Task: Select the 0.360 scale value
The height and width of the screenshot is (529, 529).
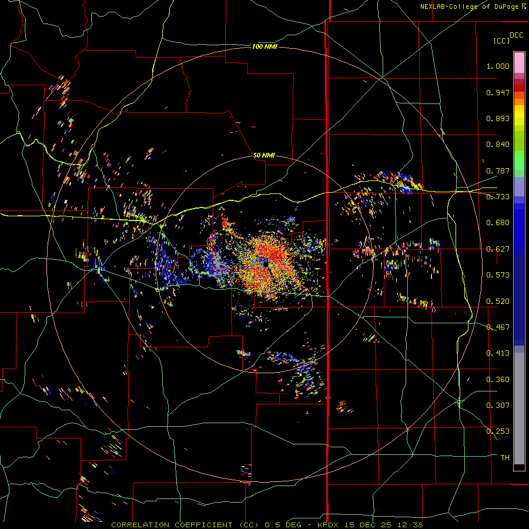Action: tap(498, 380)
